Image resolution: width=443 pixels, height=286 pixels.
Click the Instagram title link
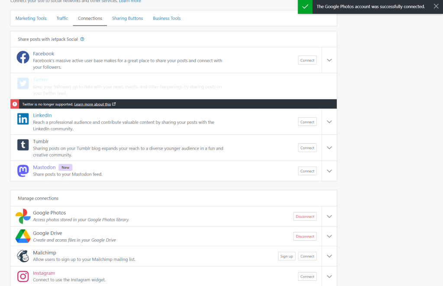pos(44,273)
